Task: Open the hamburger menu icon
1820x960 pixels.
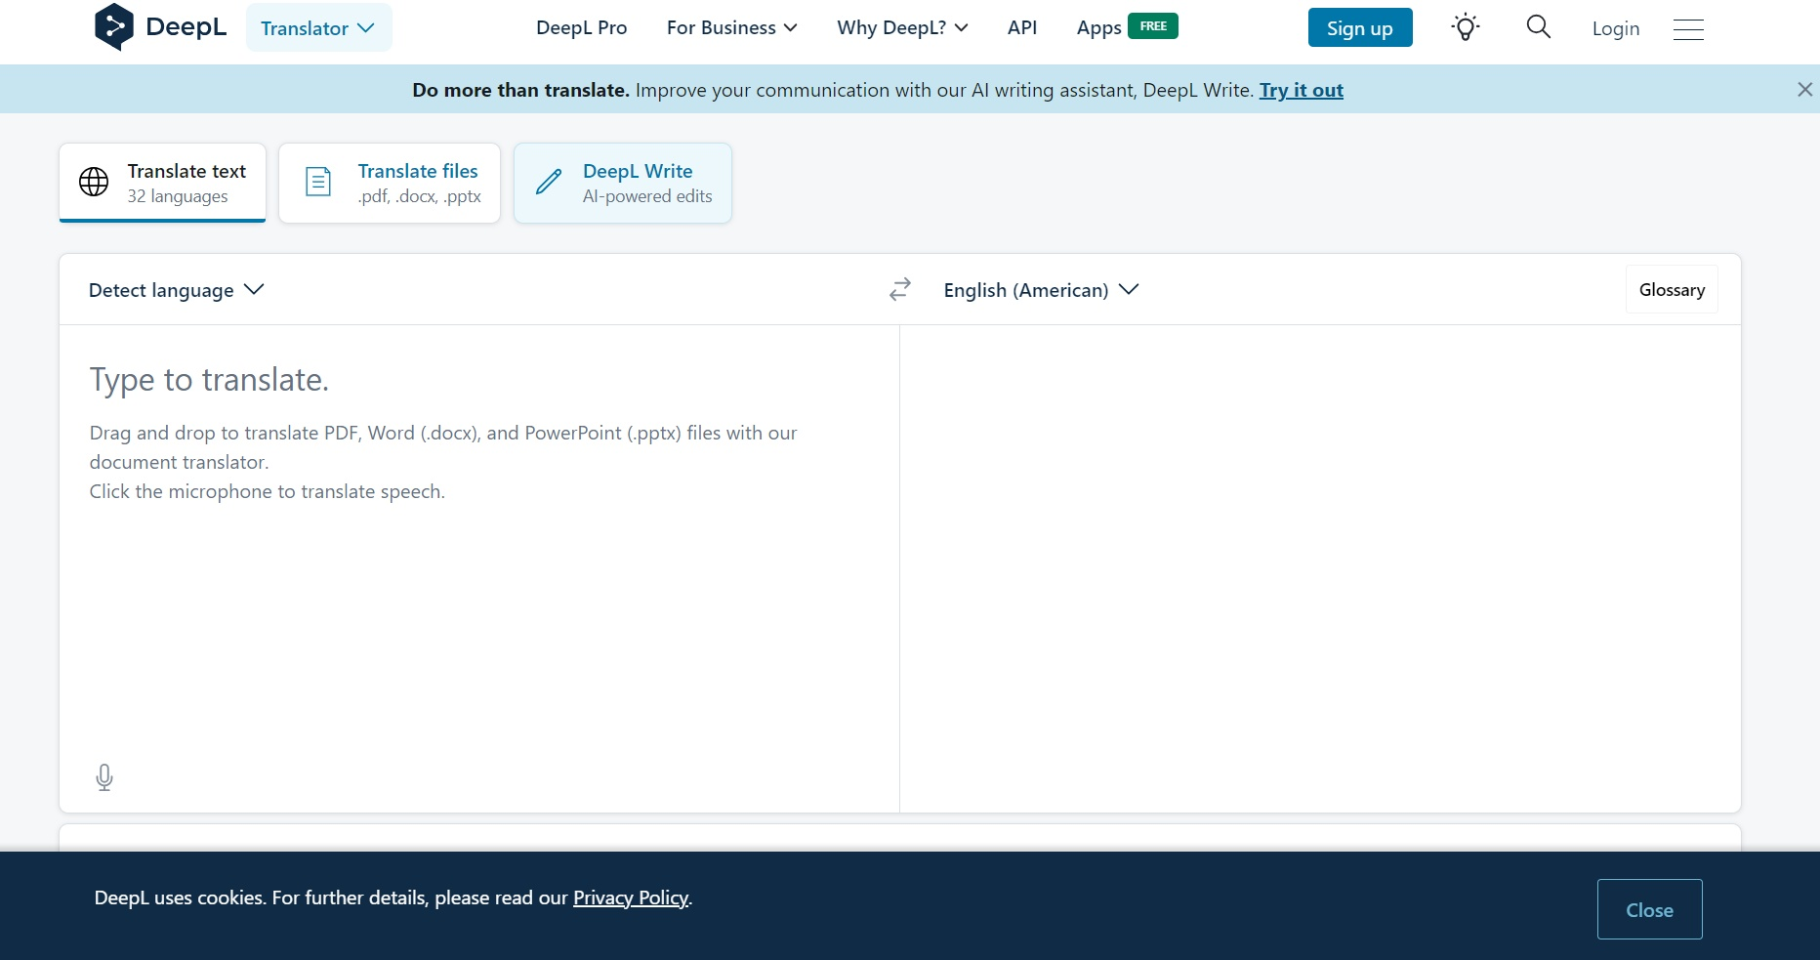Action: (x=1688, y=29)
